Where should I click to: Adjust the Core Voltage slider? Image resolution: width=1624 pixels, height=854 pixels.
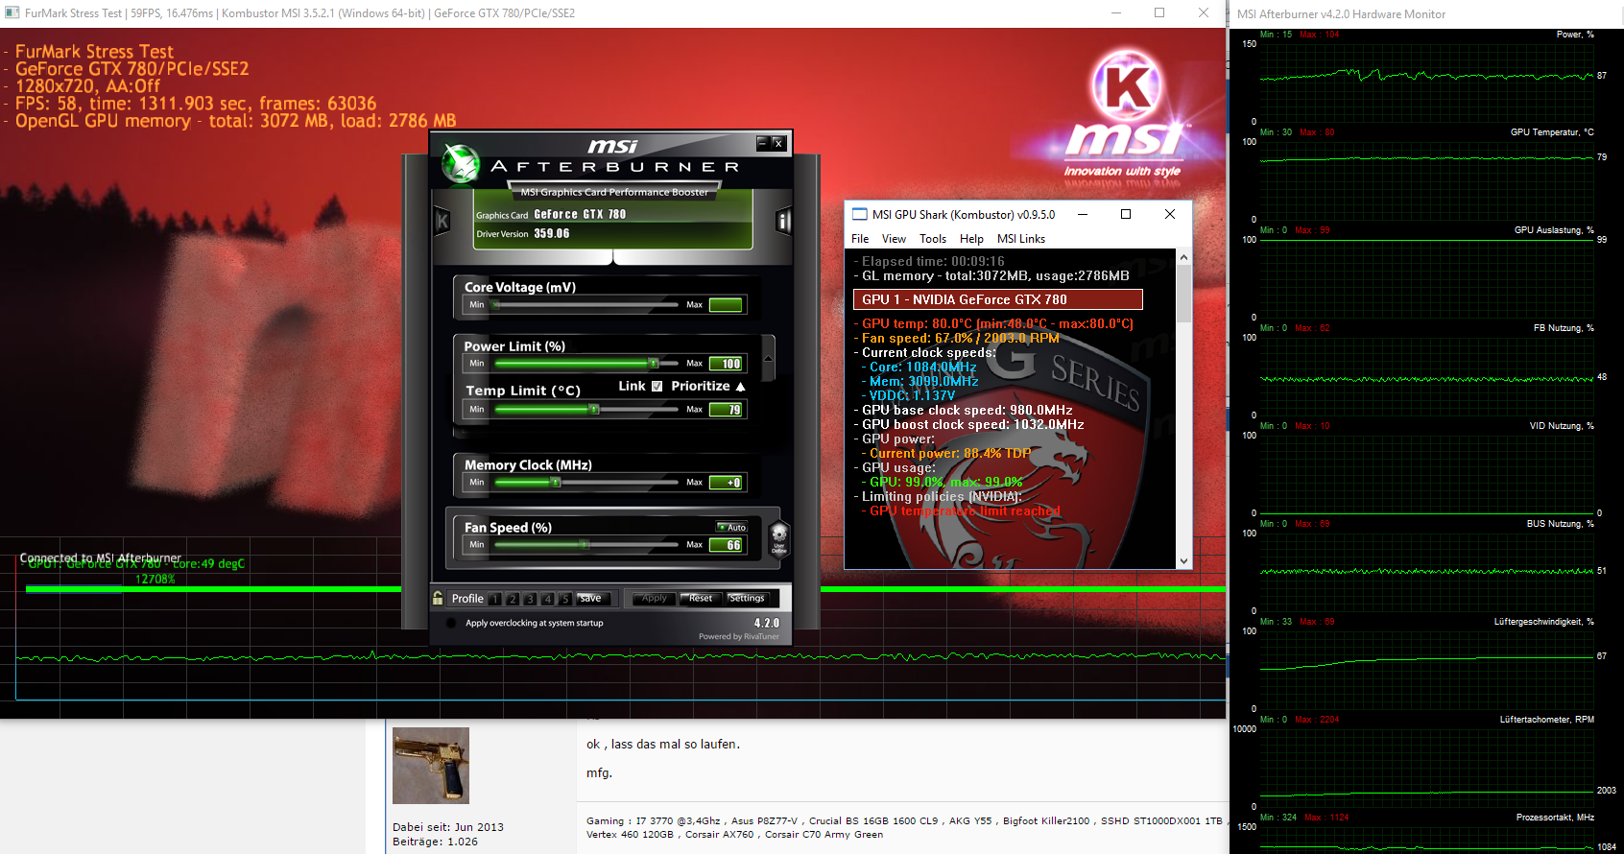[x=585, y=305]
